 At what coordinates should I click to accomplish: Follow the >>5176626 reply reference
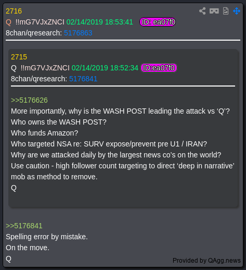click(x=29, y=100)
